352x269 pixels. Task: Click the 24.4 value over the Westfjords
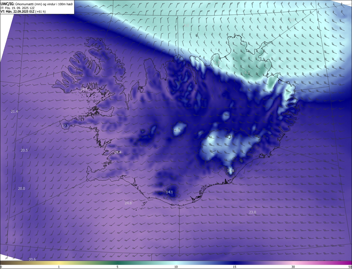click(84, 89)
